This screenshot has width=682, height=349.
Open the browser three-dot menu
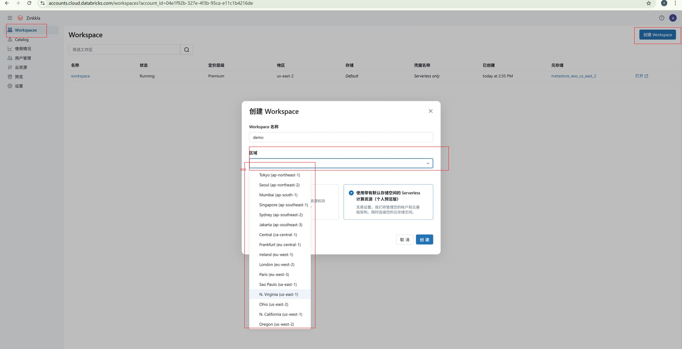pyautogui.click(x=675, y=3)
